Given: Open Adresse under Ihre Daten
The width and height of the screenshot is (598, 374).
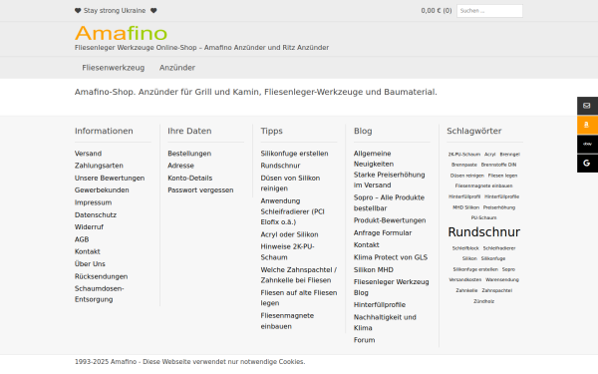Looking at the screenshot, I should [x=180, y=166].
